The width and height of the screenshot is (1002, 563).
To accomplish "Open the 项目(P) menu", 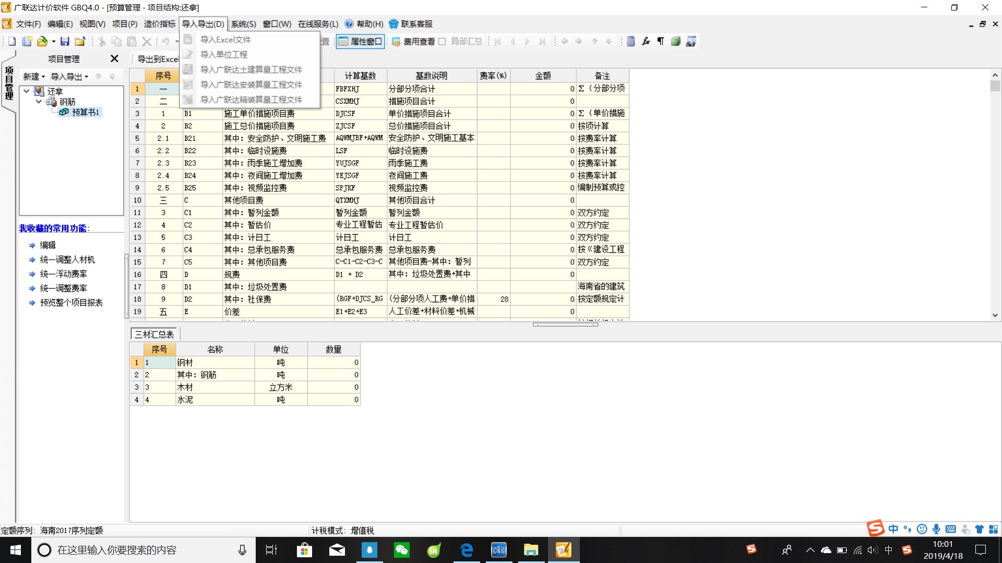I will (125, 24).
